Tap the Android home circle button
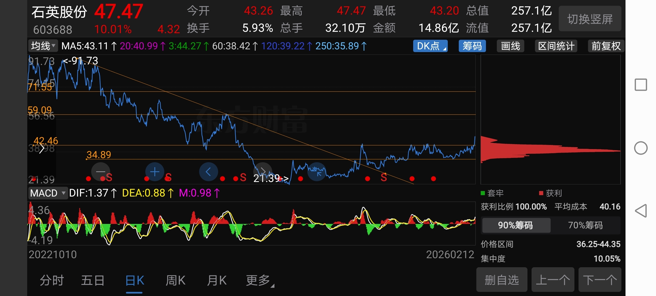Image resolution: width=656 pixels, height=296 pixels. click(x=641, y=148)
